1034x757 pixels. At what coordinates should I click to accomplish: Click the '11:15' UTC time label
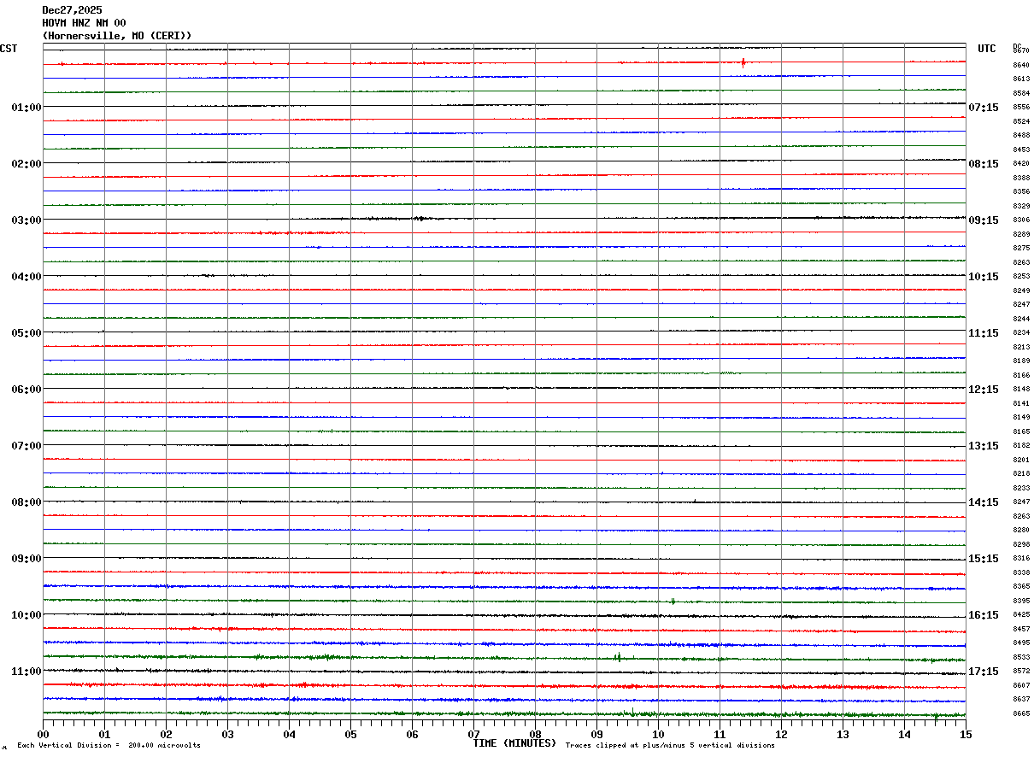pyautogui.click(x=984, y=333)
